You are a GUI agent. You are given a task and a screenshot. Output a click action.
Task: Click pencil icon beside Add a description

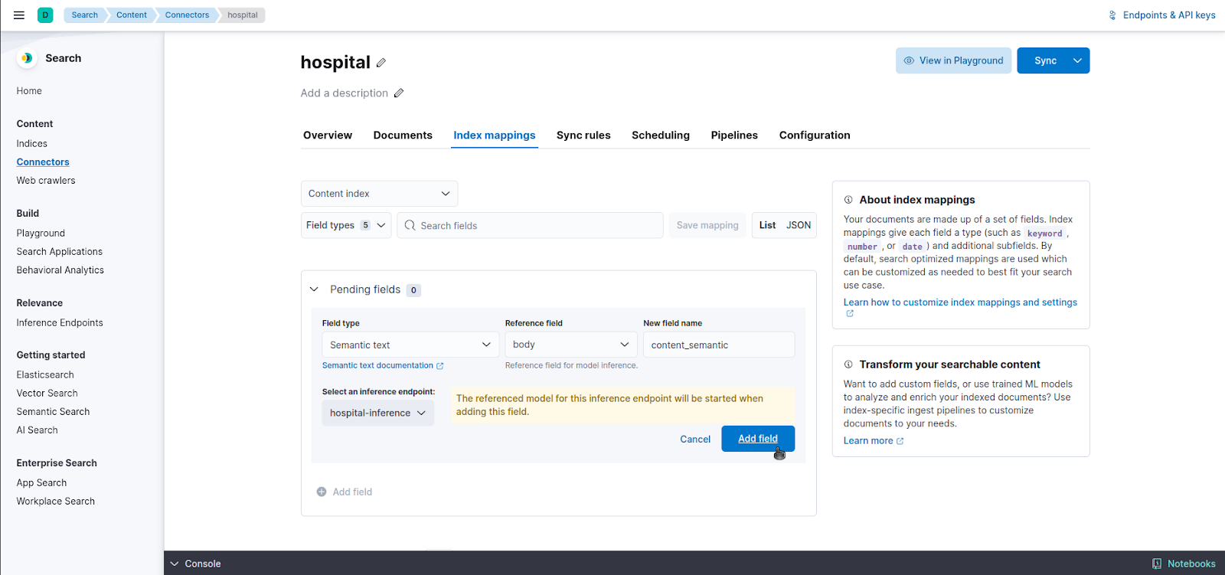pos(399,93)
